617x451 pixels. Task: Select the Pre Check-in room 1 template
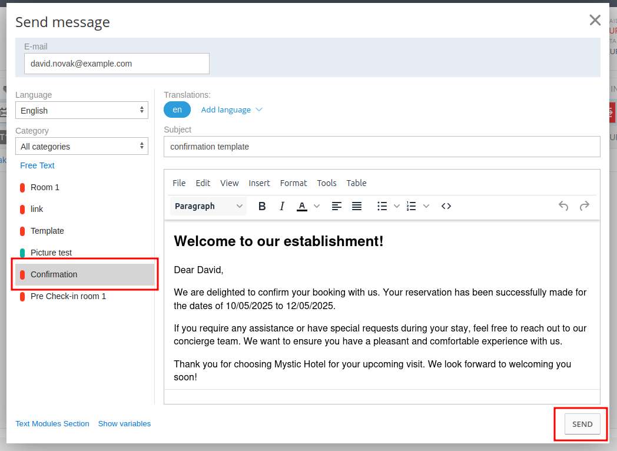(x=68, y=296)
